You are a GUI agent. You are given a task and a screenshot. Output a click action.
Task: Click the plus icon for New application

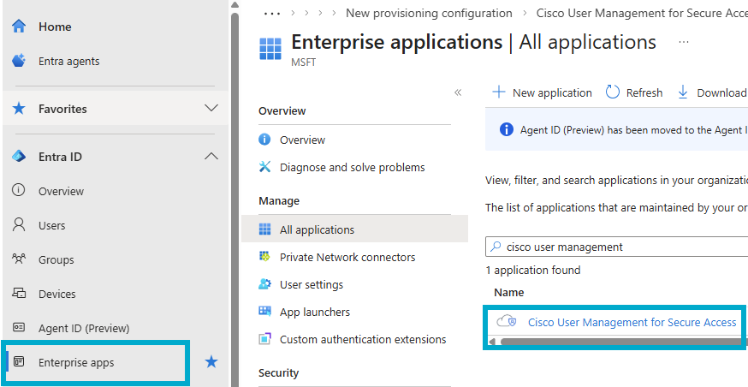pyautogui.click(x=498, y=92)
